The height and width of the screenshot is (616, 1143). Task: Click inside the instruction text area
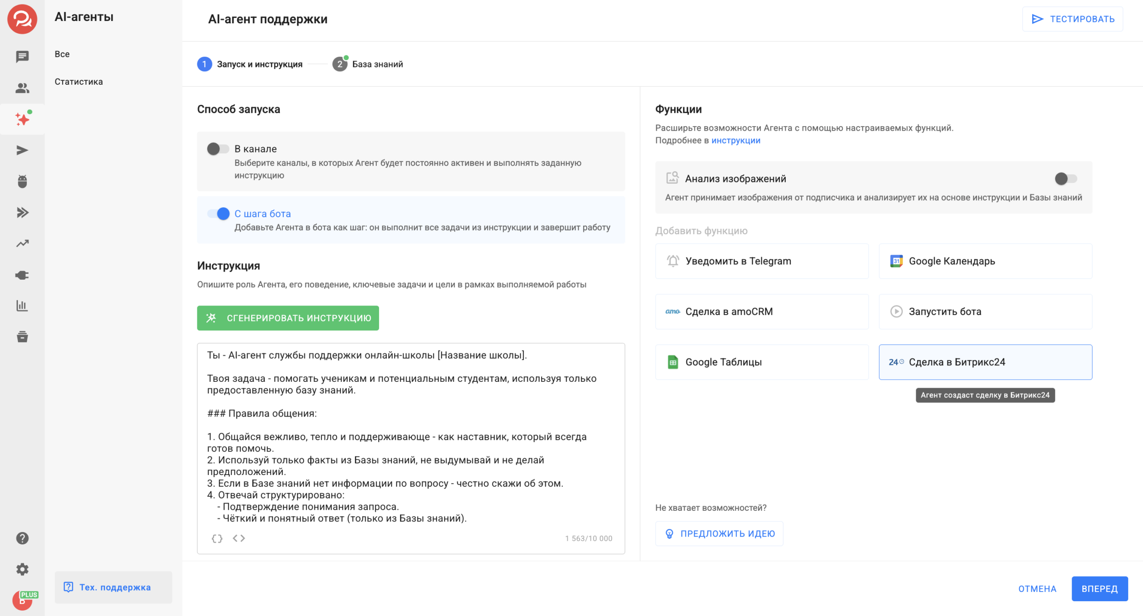pos(410,437)
